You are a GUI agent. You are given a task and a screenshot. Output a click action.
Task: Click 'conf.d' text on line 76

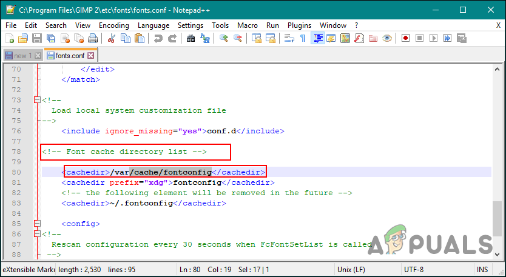[x=221, y=131]
